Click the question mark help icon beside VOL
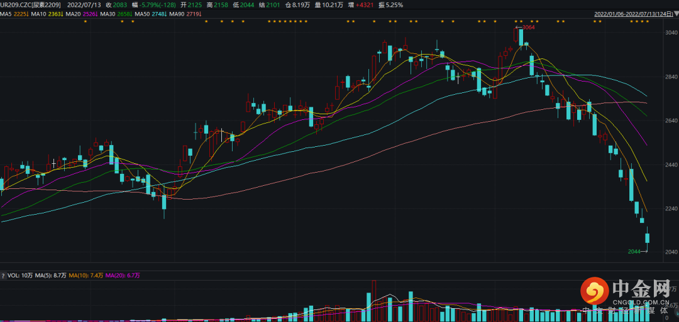Viewport: 679px width, 322px height. click(3, 275)
